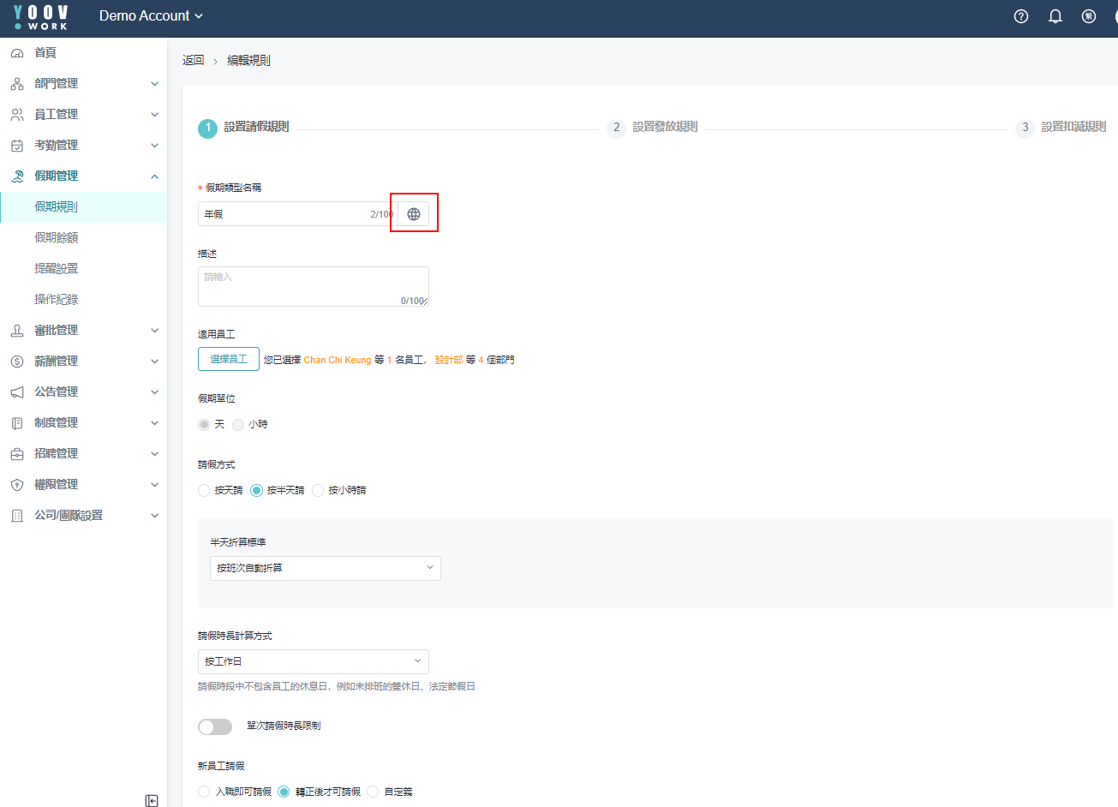Open the 半天折算標準 dropdown

[325, 568]
